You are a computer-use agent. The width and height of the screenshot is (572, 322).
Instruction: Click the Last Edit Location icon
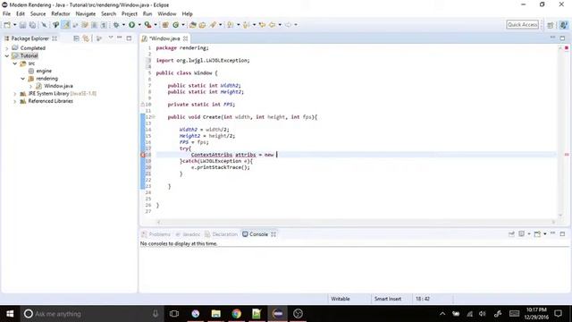tap(262, 25)
